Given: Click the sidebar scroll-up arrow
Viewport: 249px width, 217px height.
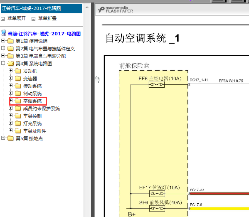Looking at the screenshot, I should pos(87,7).
